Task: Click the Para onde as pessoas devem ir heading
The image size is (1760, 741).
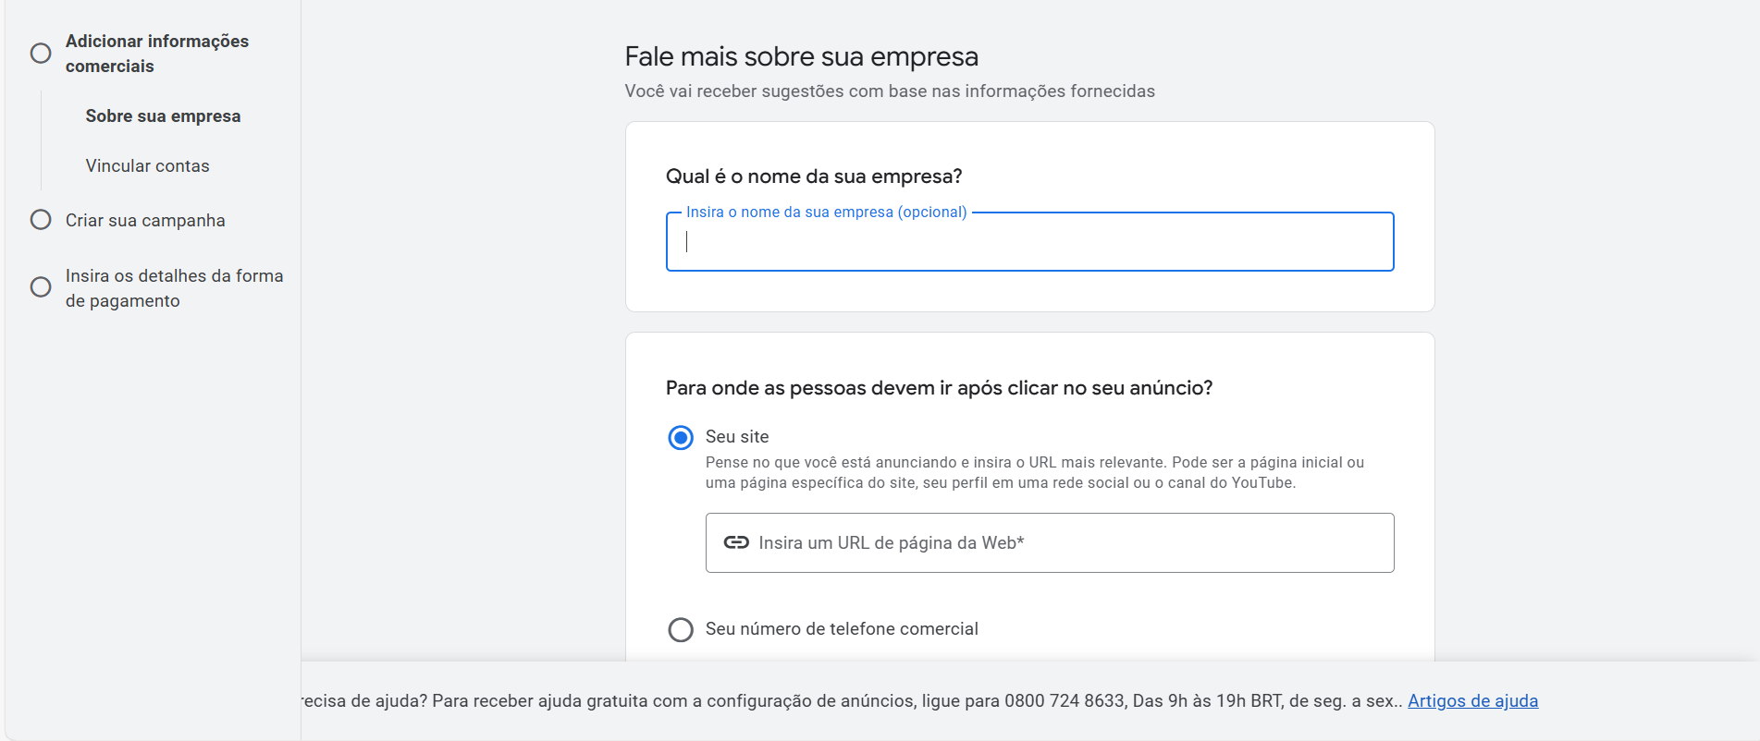Action: coord(942,387)
